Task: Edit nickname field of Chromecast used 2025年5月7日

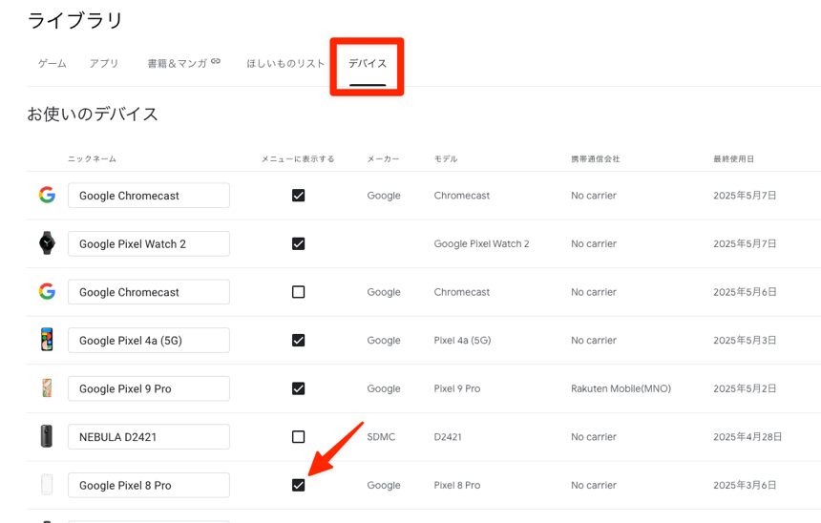Action: 149,196
